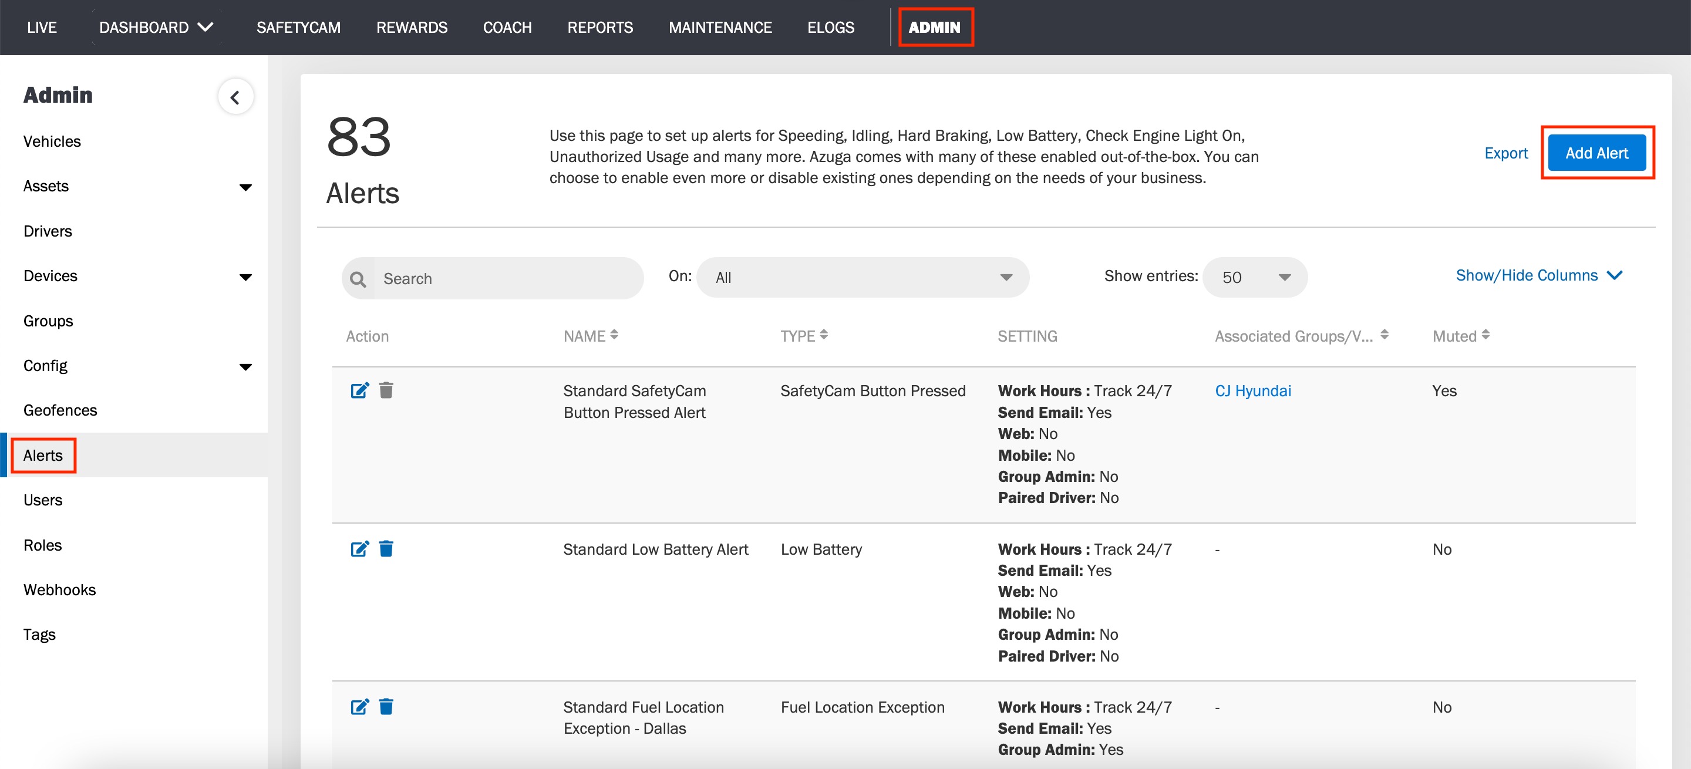
Task: Open the ELOGS tab
Action: click(x=830, y=28)
